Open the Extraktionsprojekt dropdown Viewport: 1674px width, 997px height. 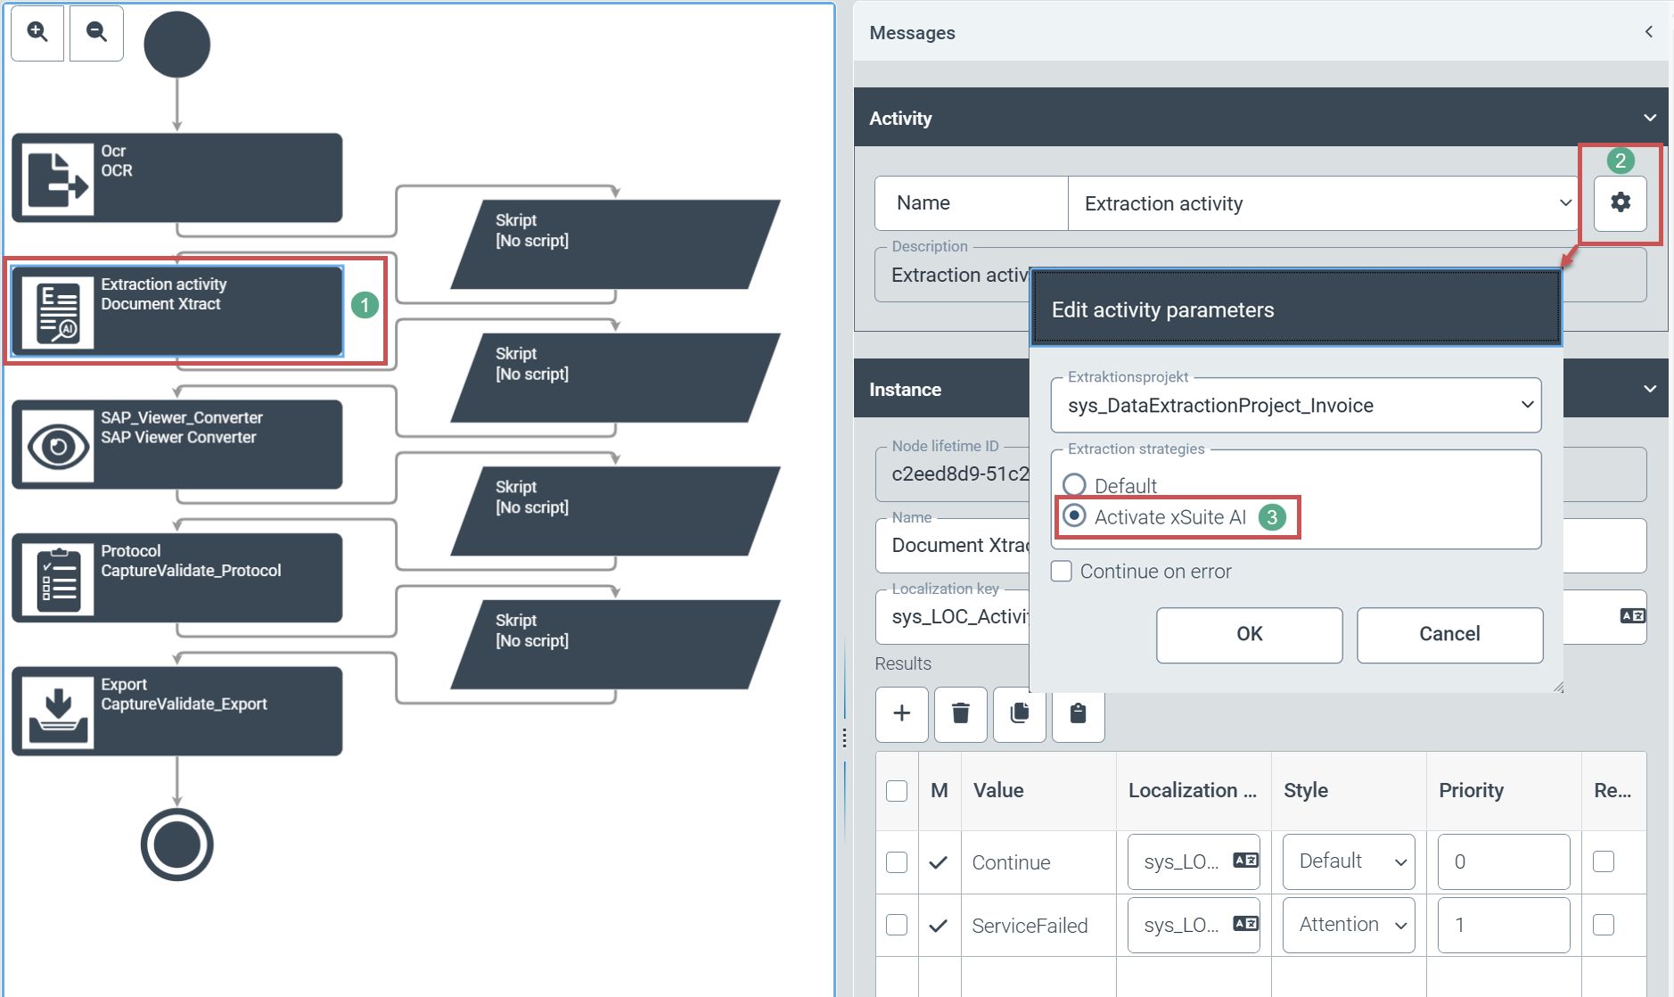point(1295,406)
